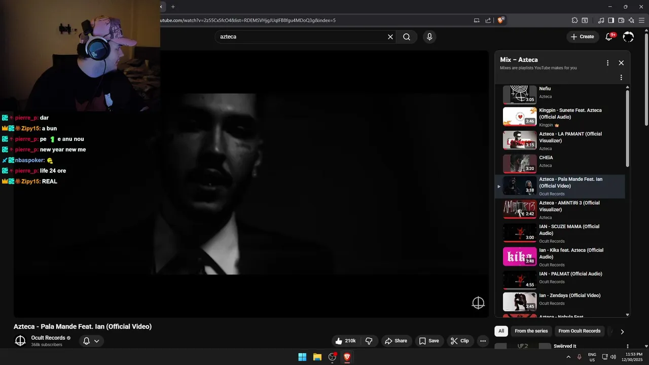
Task: Open the Leo AI sparkle icon
Action: pyautogui.click(x=631, y=20)
